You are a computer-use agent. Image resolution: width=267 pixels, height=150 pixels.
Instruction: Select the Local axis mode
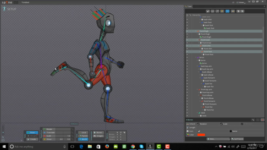click(x=83, y=132)
